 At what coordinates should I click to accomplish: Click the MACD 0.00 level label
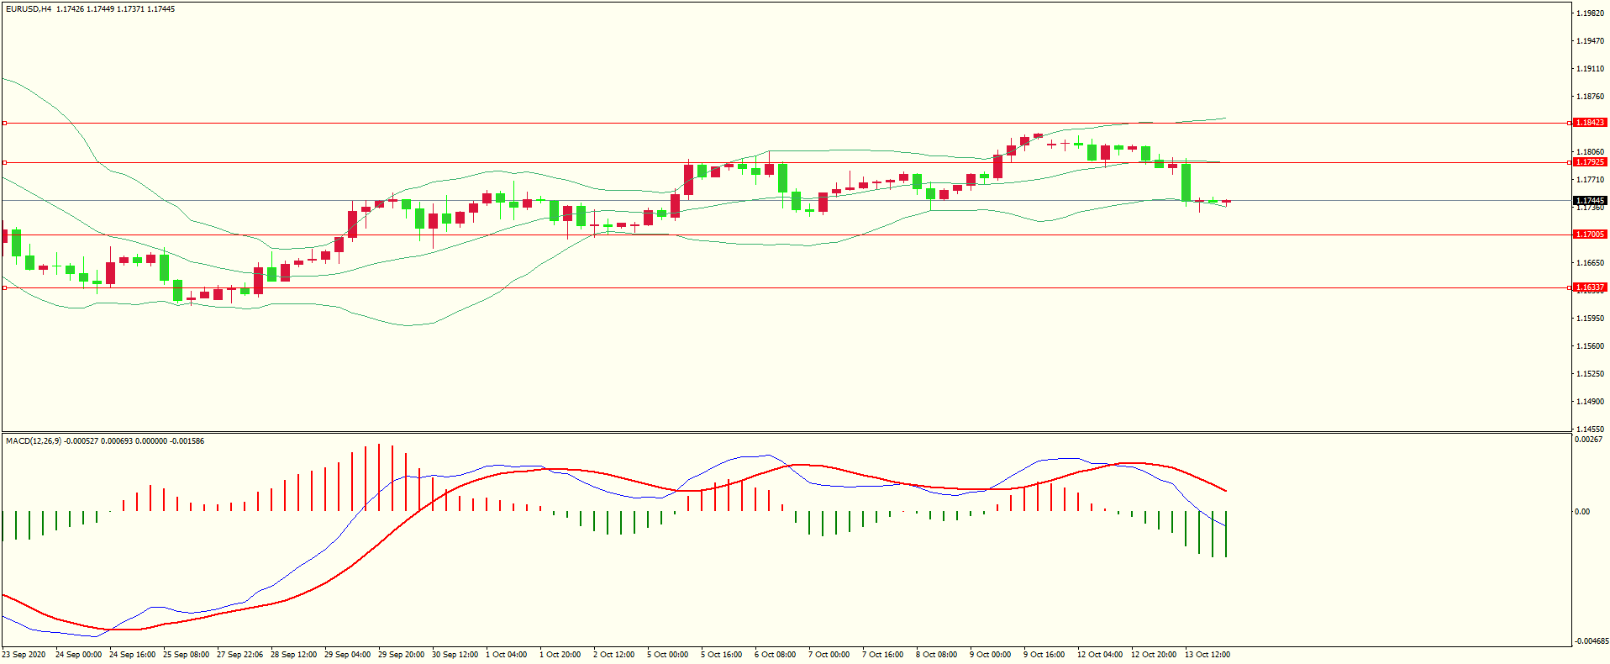1582,512
